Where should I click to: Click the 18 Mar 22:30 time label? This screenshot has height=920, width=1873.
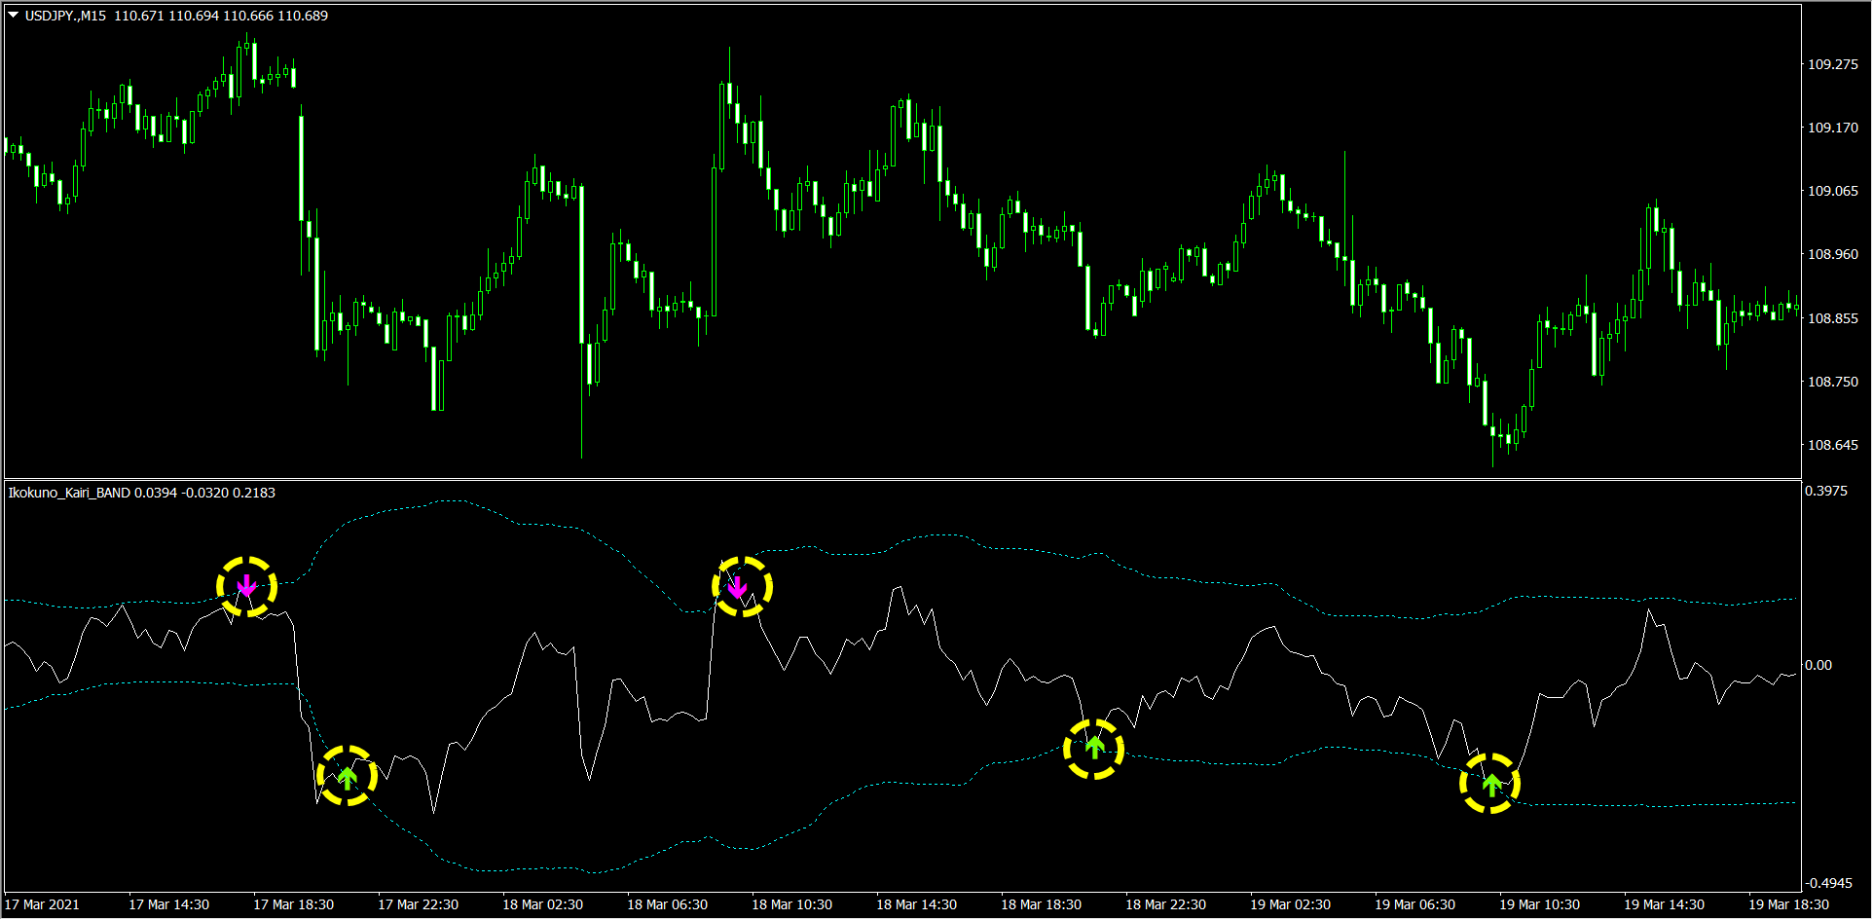(x=1165, y=904)
